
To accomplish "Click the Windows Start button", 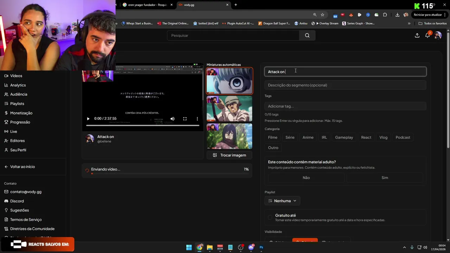I will [189, 247].
